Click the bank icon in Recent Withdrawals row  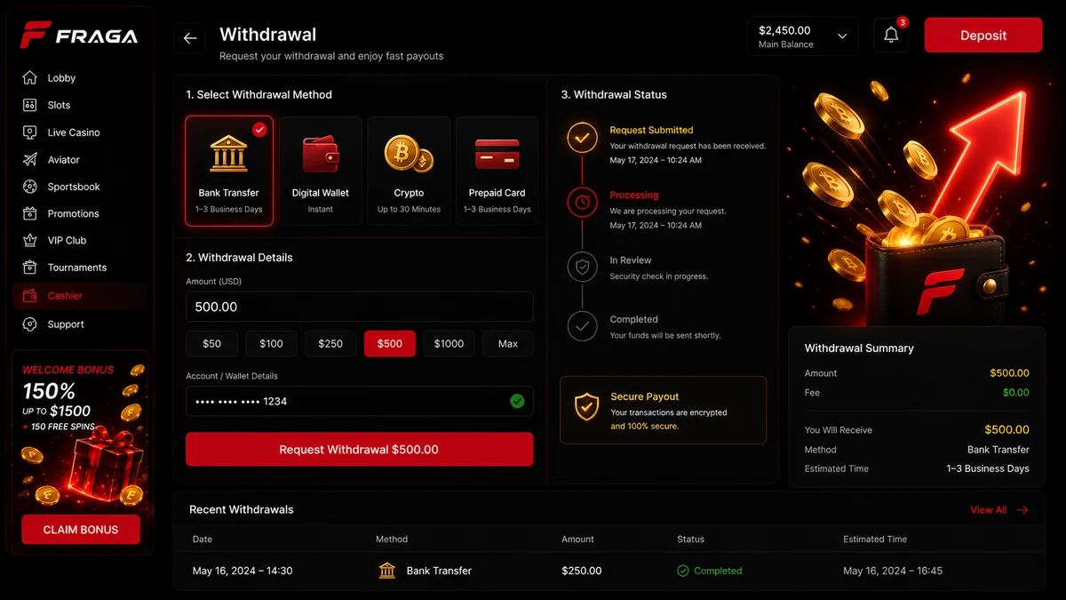tap(387, 571)
